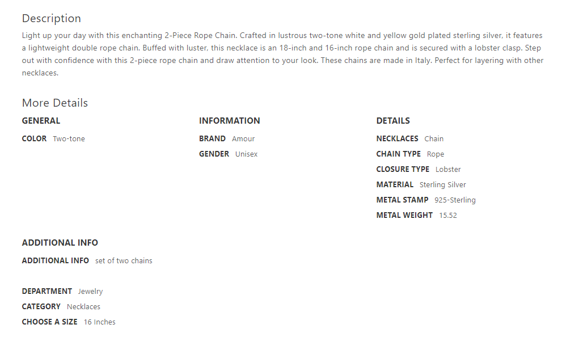The width and height of the screenshot is (562, 337).
Task: Select the 925-Sterling metal stamp value
Action: click(x=455, y=200)
